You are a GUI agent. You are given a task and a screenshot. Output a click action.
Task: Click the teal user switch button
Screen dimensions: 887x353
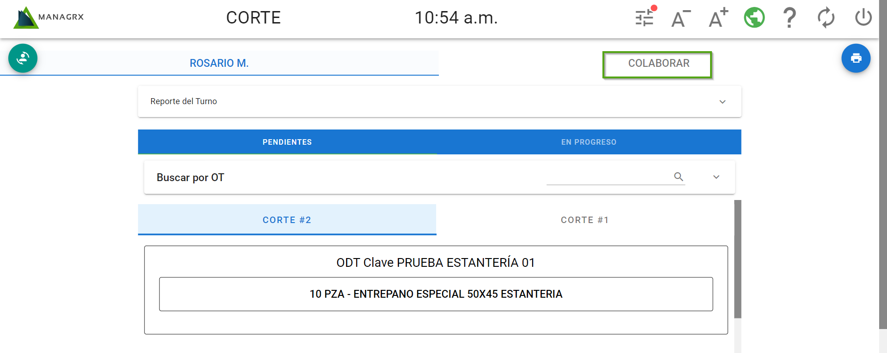pyautogui.click(x=23, y=58)
